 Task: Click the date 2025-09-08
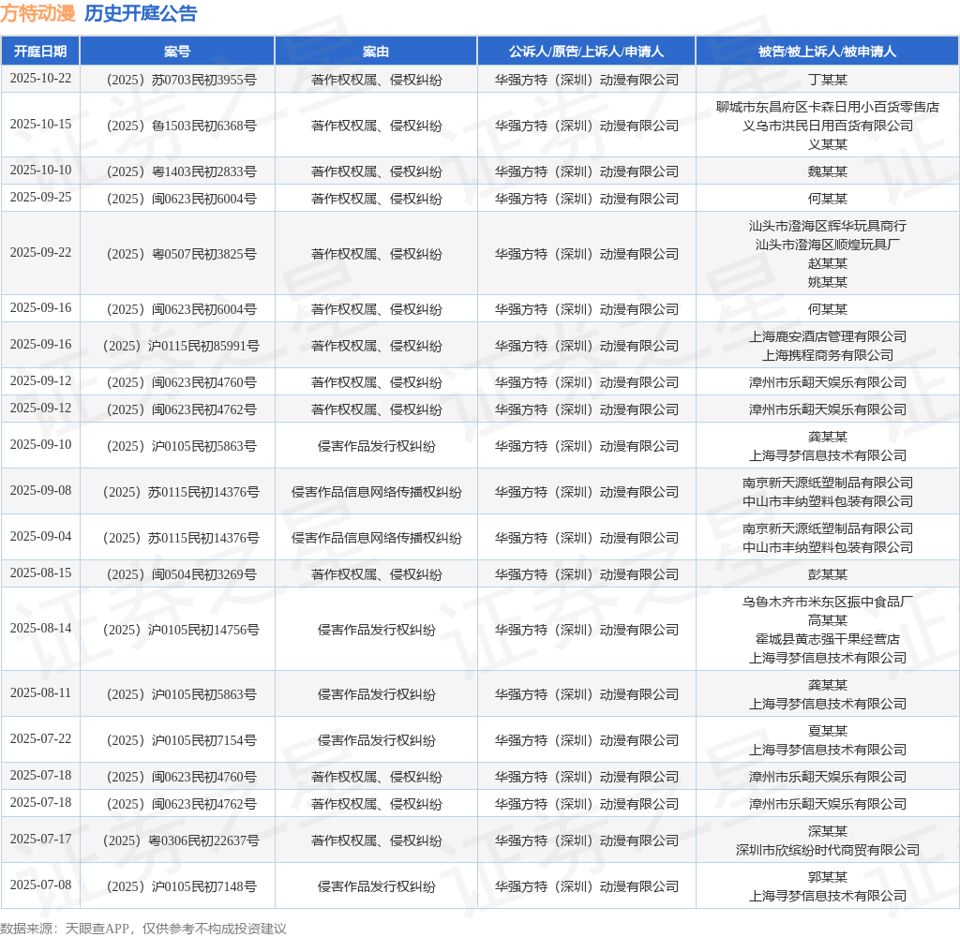[x=40, y=491]
